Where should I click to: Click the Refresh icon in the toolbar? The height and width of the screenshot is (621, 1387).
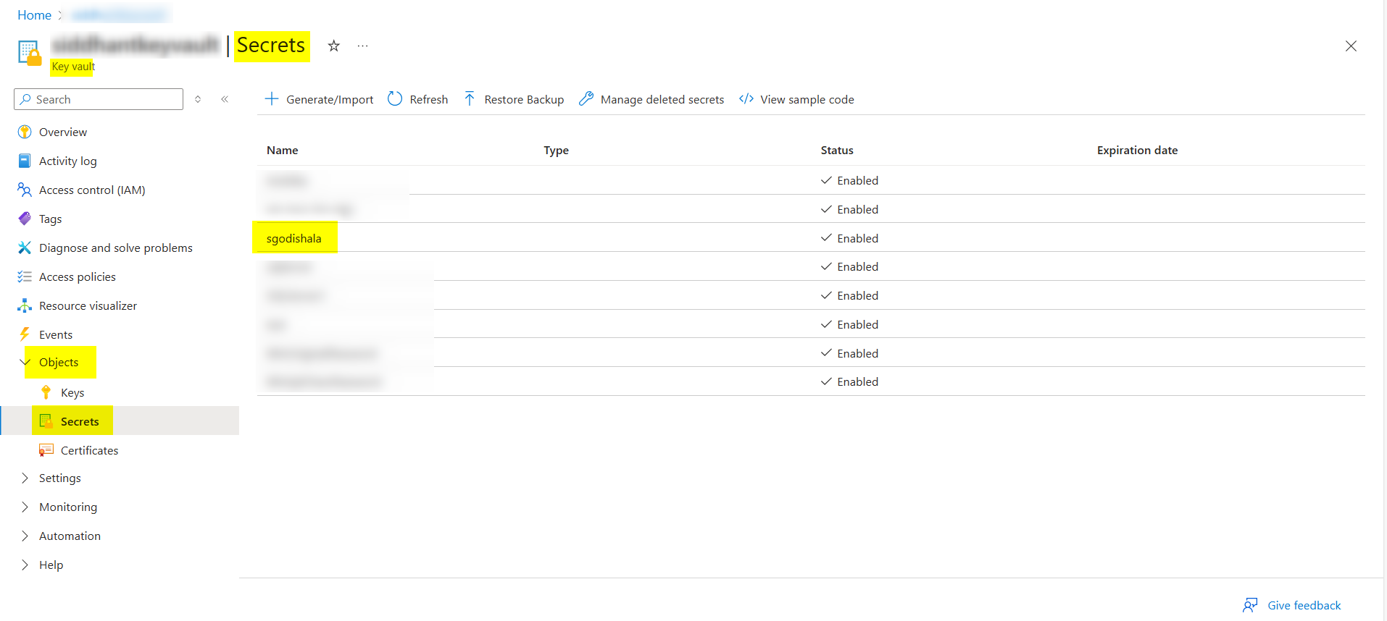click(x=395, y=99)
